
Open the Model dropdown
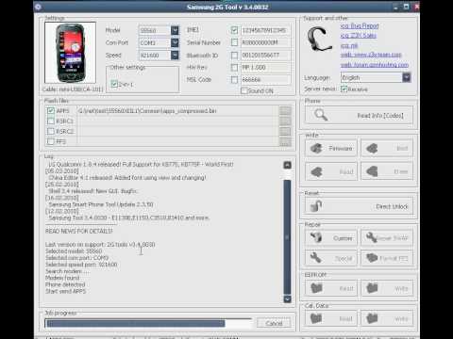(x=175, y=30)
